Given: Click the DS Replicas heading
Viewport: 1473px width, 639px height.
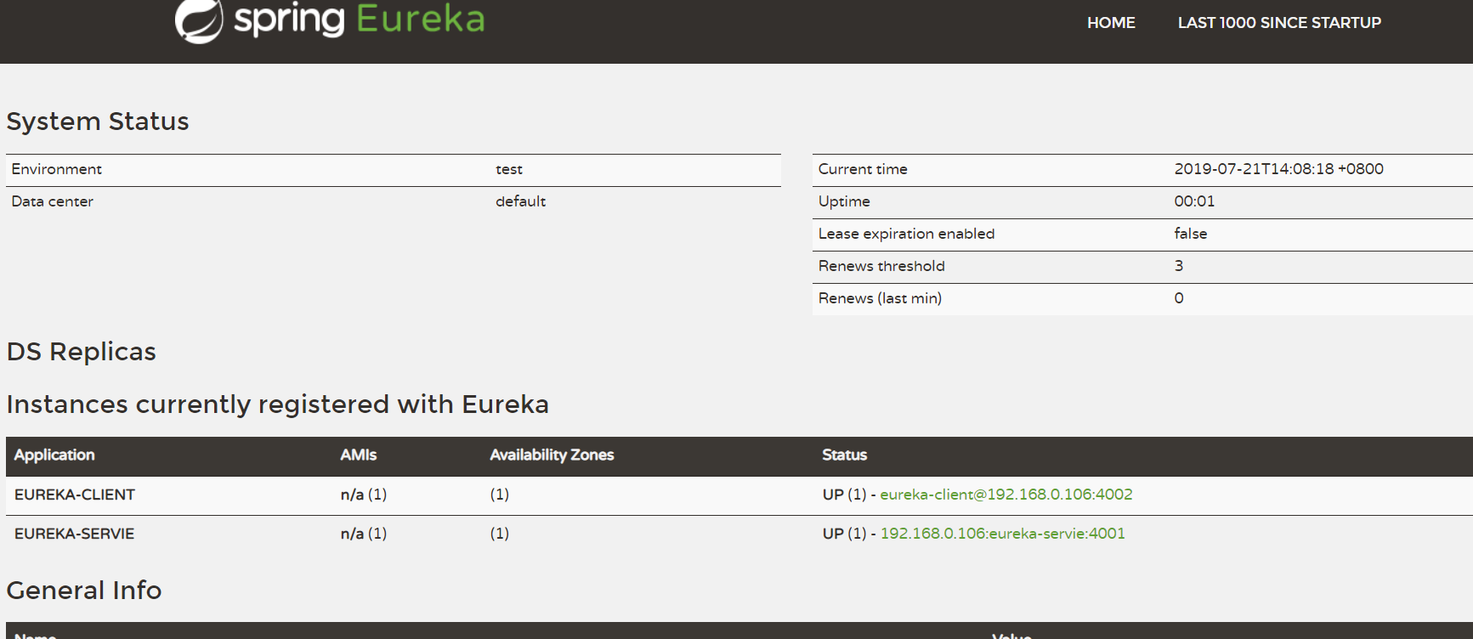Looking at the screenshot, I should (82, 352).
